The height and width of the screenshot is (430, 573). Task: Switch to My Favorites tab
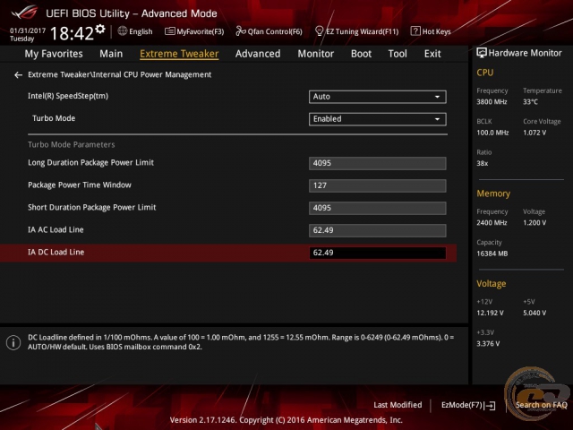coord(54,54)
